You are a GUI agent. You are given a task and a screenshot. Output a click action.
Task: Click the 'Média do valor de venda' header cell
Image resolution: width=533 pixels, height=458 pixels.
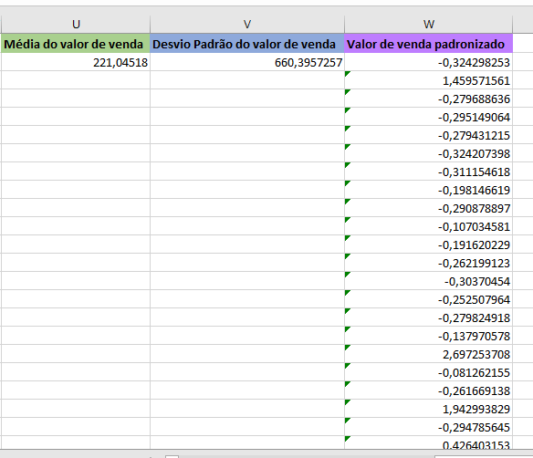76,44
